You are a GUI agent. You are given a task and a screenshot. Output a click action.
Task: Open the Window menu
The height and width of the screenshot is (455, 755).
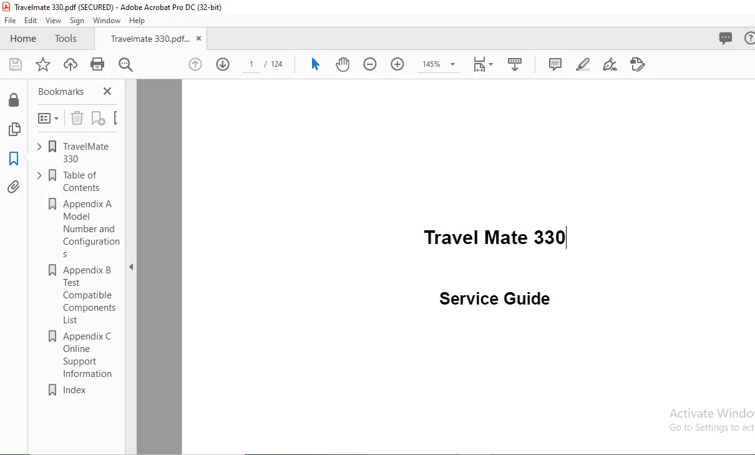[107, 21]
